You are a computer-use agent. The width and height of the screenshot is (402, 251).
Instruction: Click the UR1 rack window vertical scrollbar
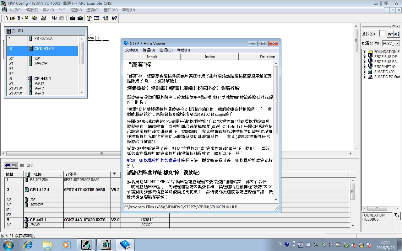81,66
